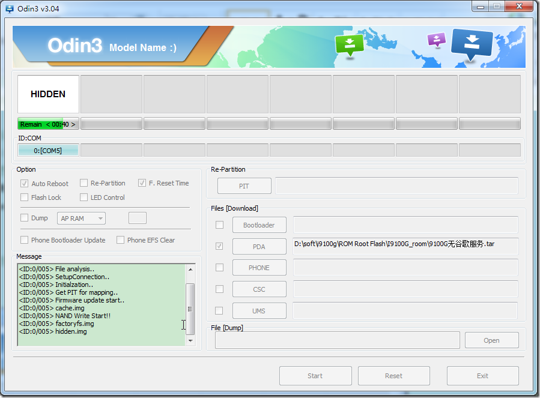The height and width of the screenshot is (398, 540).
Task: Click the message log scroll up arrow
Action: pos(190,269)
